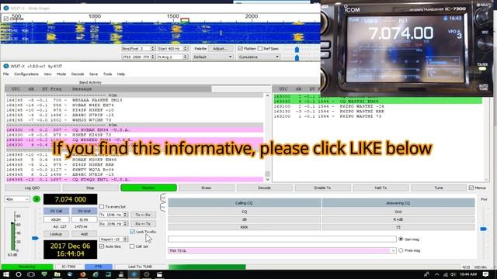Click the WSJT-X globe icon on taskbar
This screenshot has height=279, width=497.
134,274
